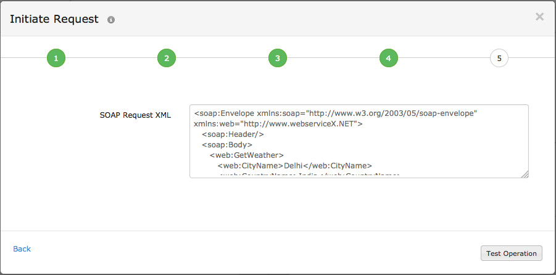
Task: Click the text area resize handle
Action: pos(525,174)
